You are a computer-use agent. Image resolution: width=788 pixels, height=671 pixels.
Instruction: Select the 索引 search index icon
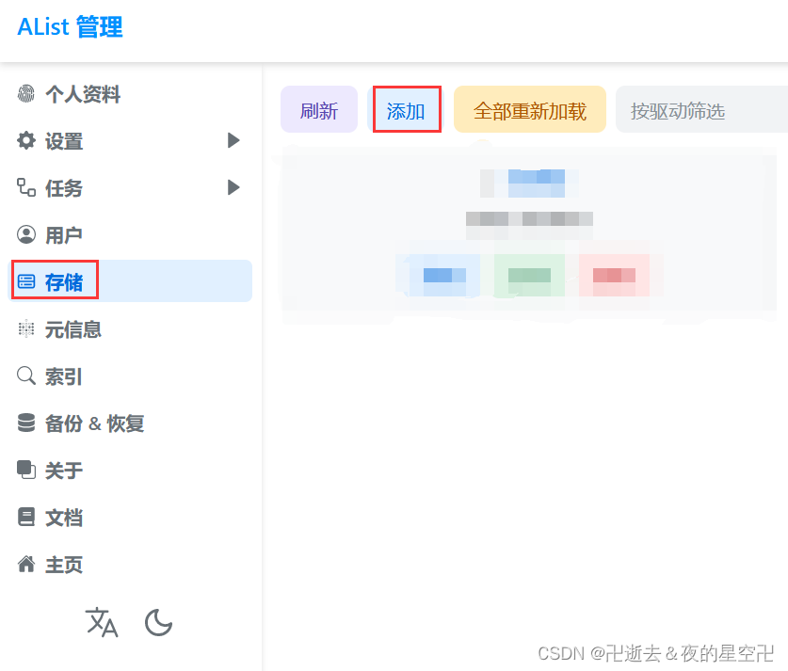(26, 375)
